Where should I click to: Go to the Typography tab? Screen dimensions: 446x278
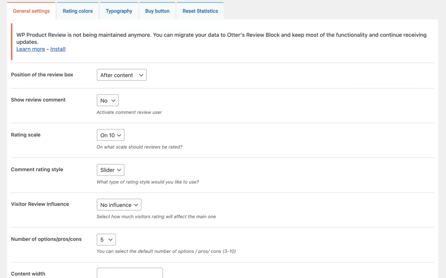click(119, 11)
